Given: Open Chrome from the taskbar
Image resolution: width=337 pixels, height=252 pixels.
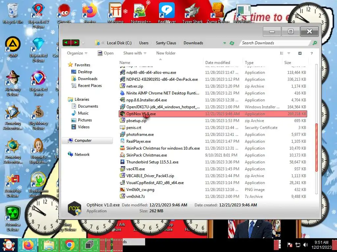Looking at the screenshot, I should click(69, 245).
